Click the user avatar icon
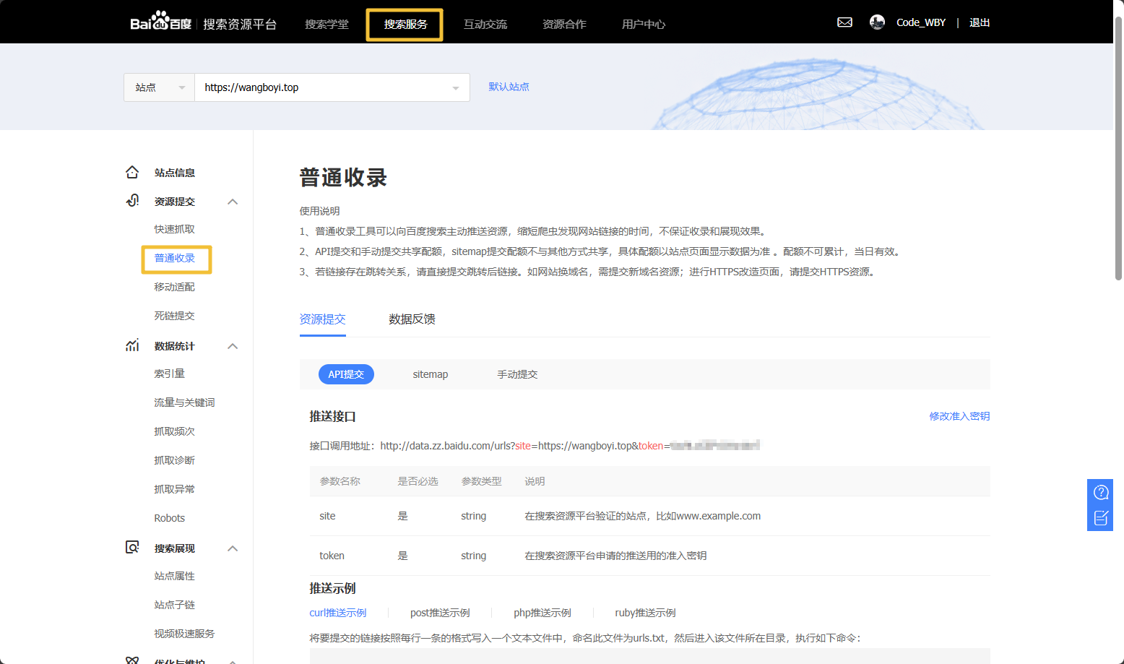Viewport: 1124px width, 664px height. [877, 22]
